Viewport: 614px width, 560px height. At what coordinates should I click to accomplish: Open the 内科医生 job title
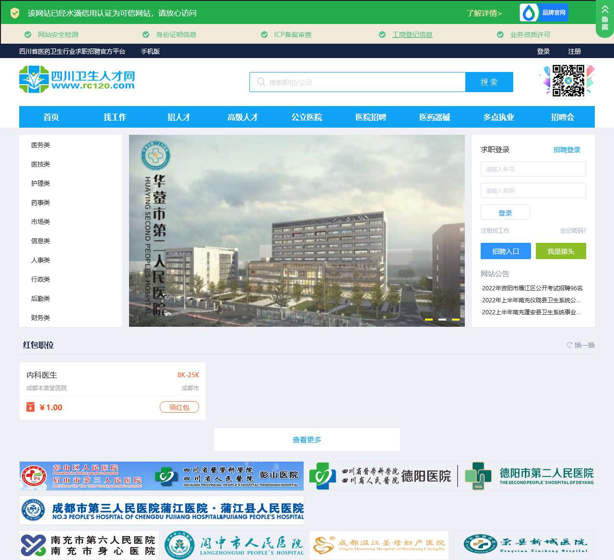click(42, 375)
